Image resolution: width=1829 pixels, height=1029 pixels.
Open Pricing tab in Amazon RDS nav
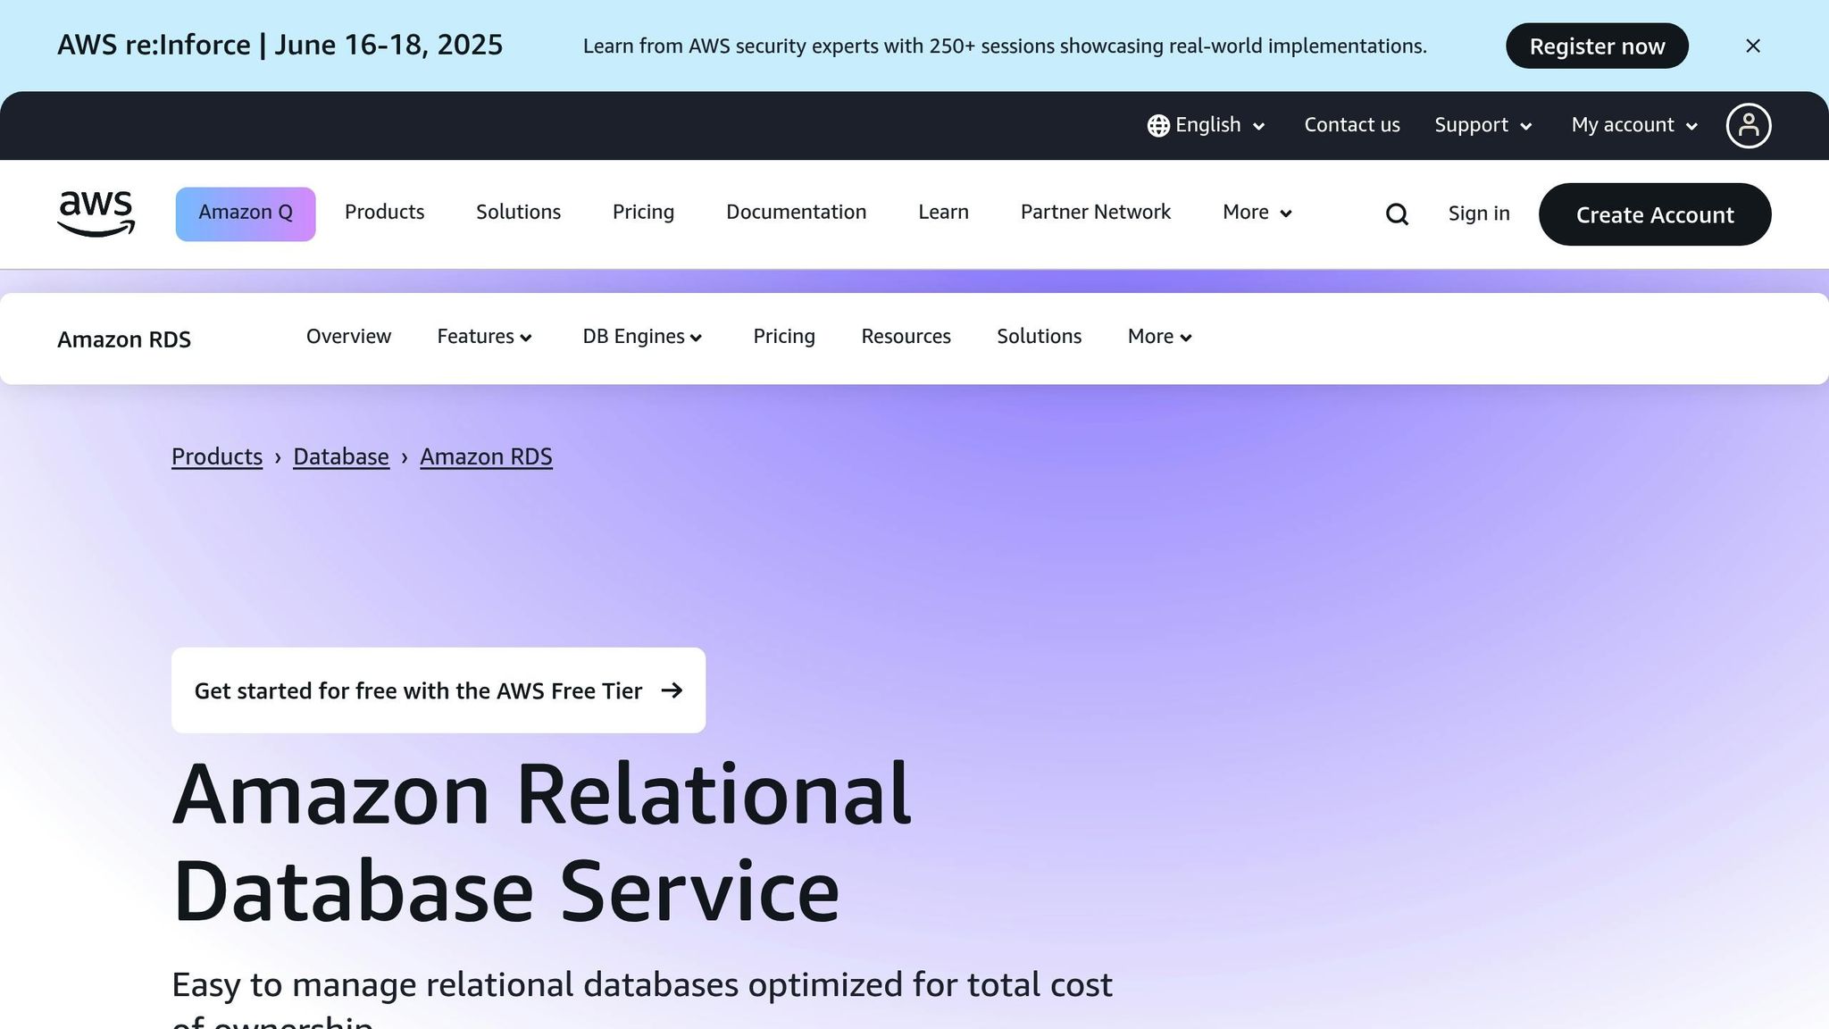[784, 337]
